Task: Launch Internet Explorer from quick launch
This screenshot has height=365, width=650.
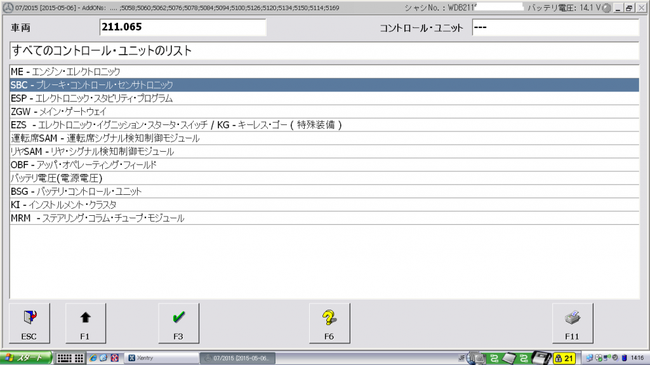Action: tap(93, 357)
